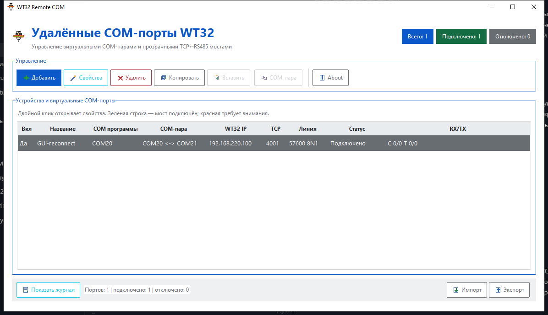Click the green plus icon on Добавить
This screenshot has height=315, width=548.
point(26,78)
